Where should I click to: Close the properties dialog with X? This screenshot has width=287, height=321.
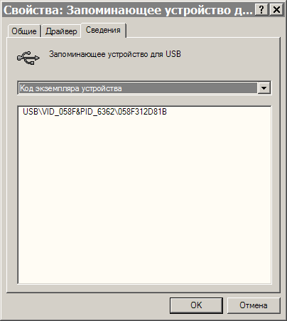(x=276, y=10)
